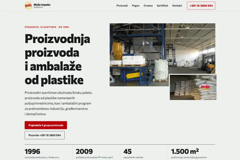Click the '1.500 m²' statistic
Viewport: 240px width, 160px height.
pos(185,151)
